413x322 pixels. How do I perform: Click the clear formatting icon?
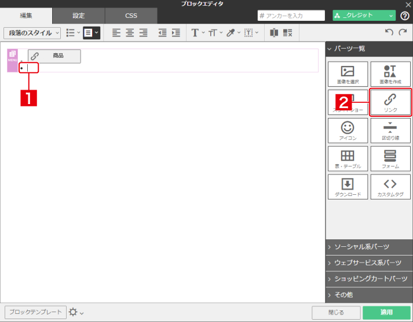[288, 33]
